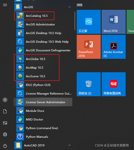
Task: Select the License Server Administrator label
Action: (46, 102)
